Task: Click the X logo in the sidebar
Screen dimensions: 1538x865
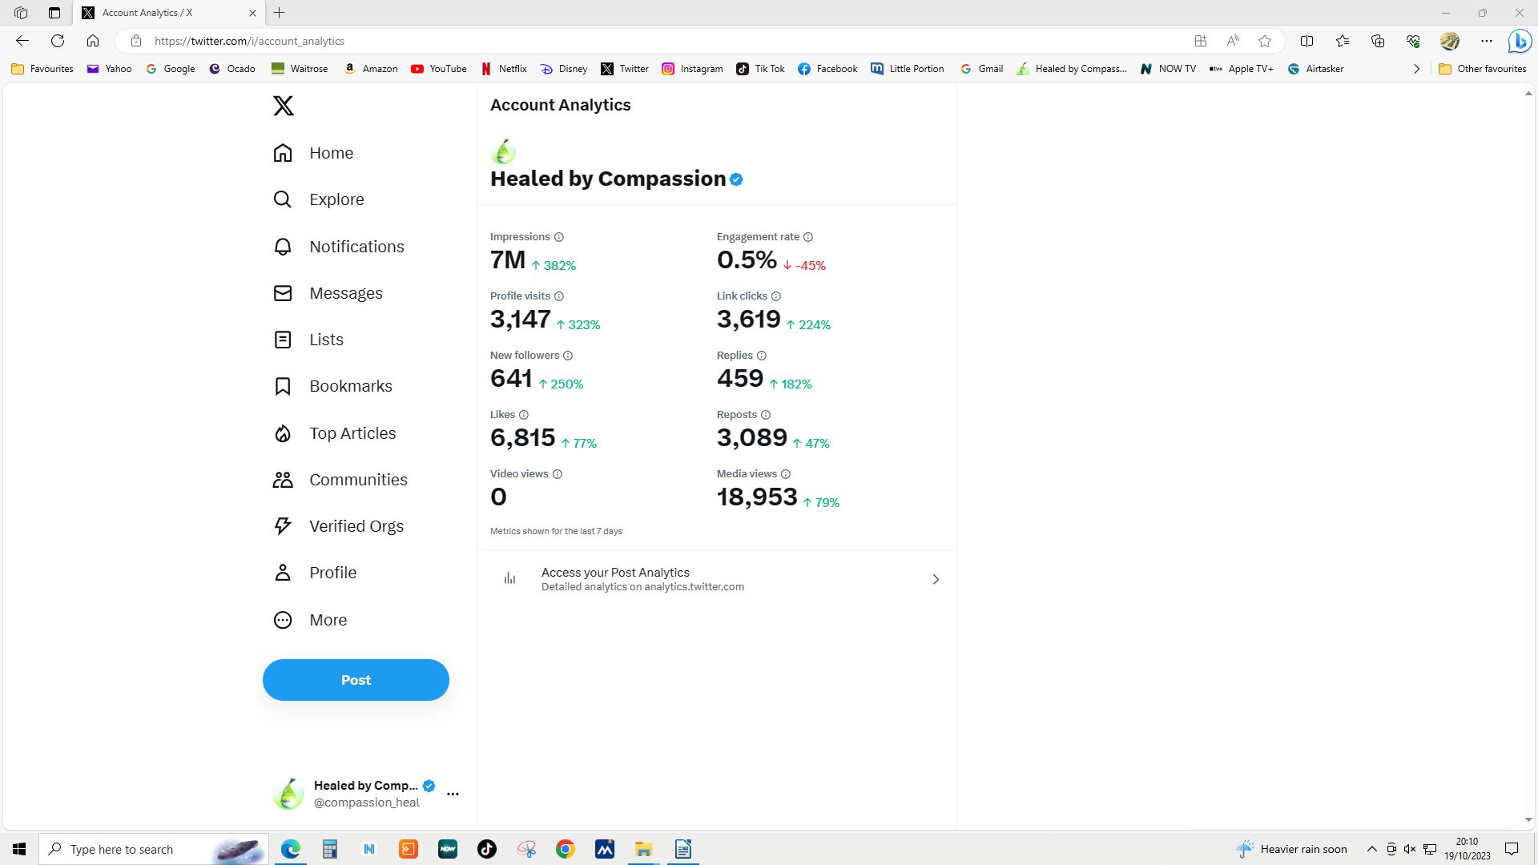Action: tap(284, 106)
